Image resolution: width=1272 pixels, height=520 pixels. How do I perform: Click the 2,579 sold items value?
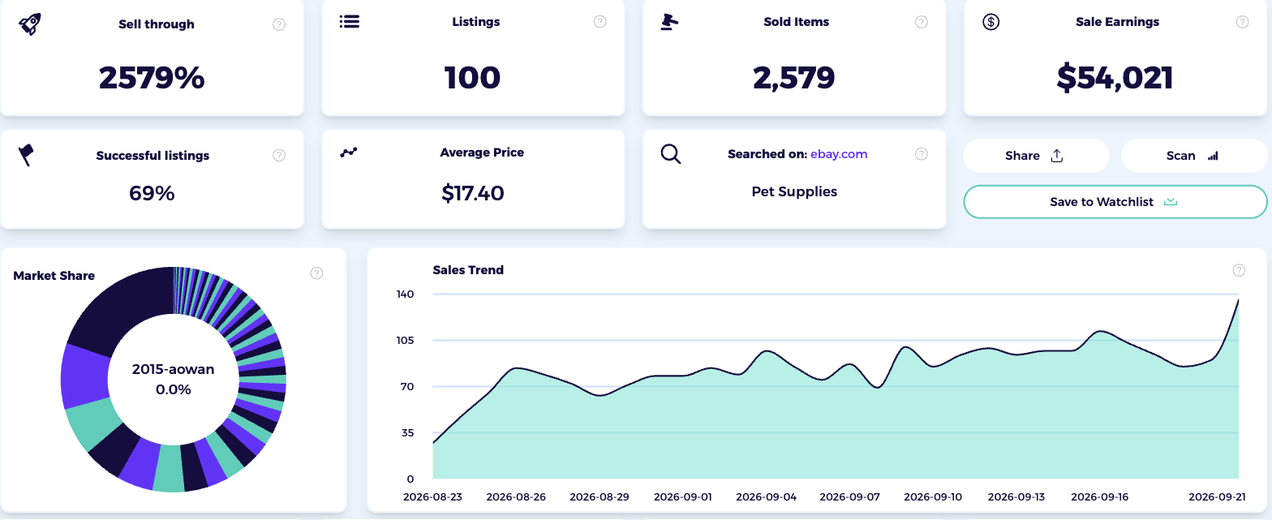(794, 78)
